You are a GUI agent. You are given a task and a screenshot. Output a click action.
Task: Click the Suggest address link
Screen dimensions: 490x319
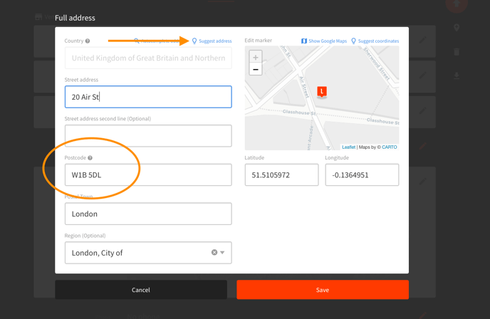(212, 41)
